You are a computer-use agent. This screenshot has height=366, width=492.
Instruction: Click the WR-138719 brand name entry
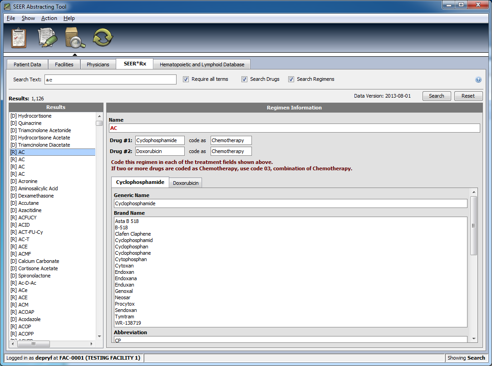[x=128, y=323]
